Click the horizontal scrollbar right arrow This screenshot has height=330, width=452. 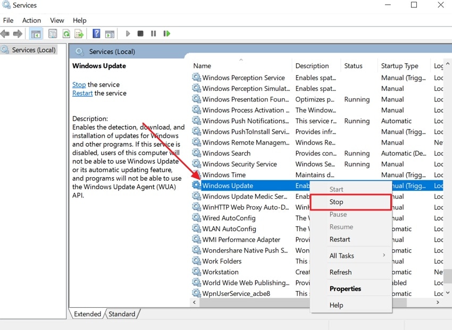[x=438, y=302]
